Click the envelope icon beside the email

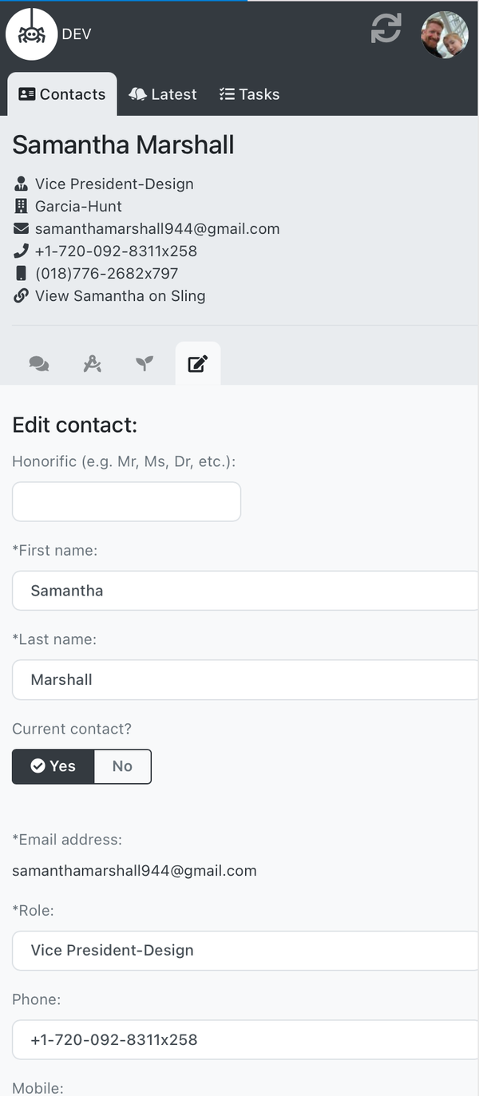(x=22, y=229)
